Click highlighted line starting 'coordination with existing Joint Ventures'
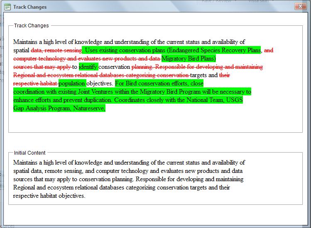 132,92
